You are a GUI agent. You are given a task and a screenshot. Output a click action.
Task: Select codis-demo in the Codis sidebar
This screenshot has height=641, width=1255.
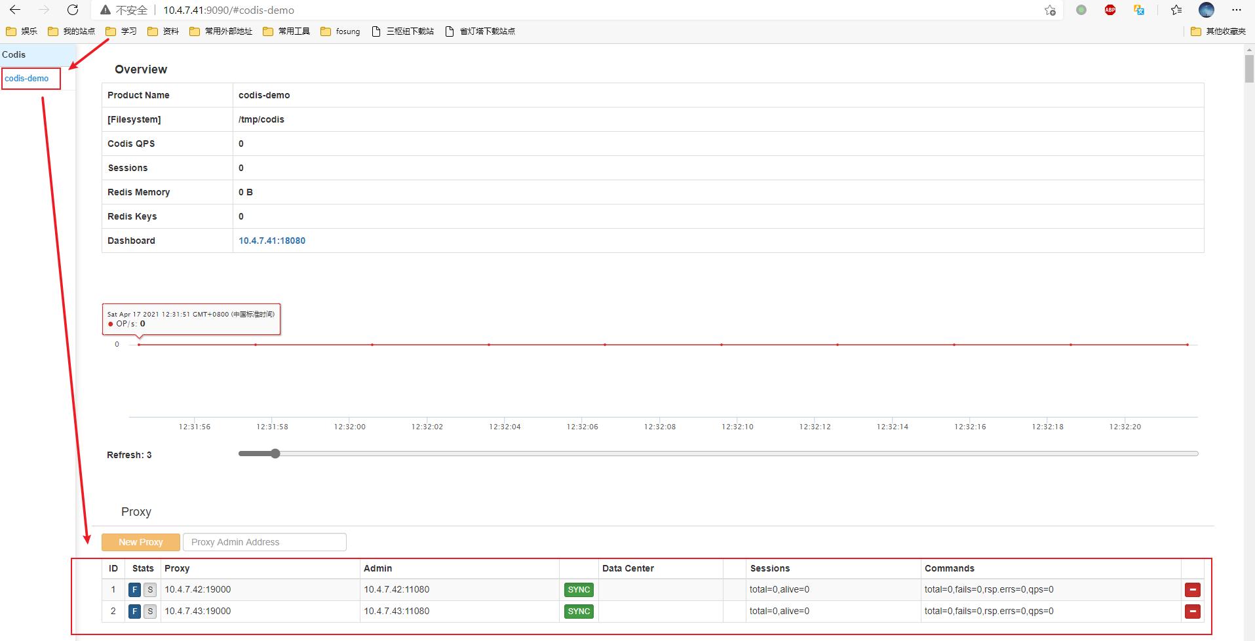(x=27, y=79)
